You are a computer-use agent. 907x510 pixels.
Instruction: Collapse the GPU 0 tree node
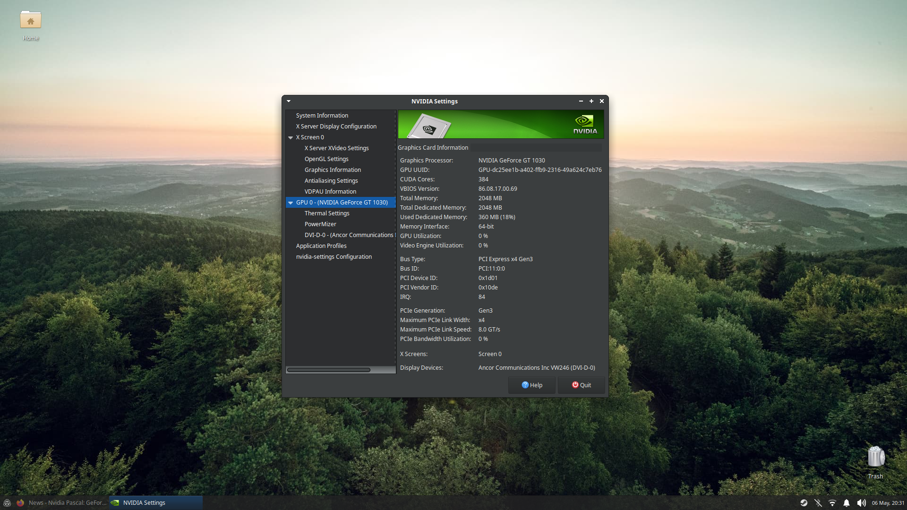click(x=291, y=203)
